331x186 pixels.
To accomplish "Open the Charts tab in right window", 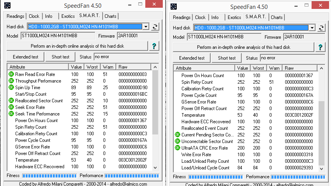I will pos(277,17).
